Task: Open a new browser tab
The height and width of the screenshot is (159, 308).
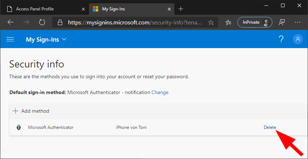Action: point(181,9)
